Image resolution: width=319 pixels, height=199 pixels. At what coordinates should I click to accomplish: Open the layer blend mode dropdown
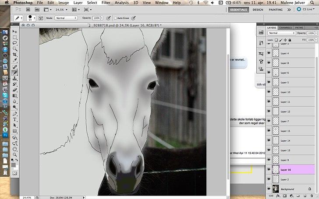click(x=281, y=33)
